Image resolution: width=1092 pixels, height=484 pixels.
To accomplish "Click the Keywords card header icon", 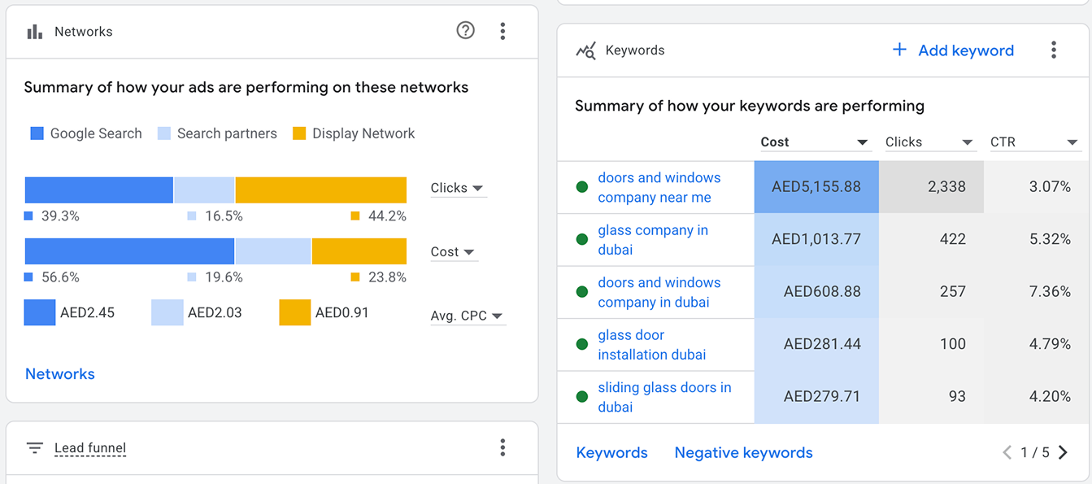I will pos(585,50).
